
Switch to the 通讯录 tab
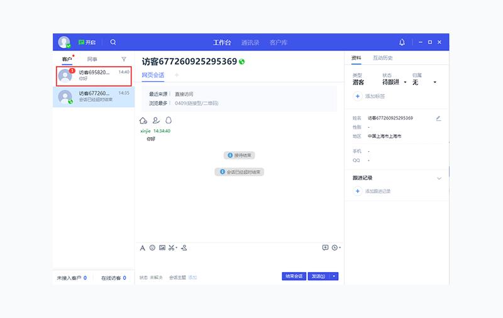[250, 42]
